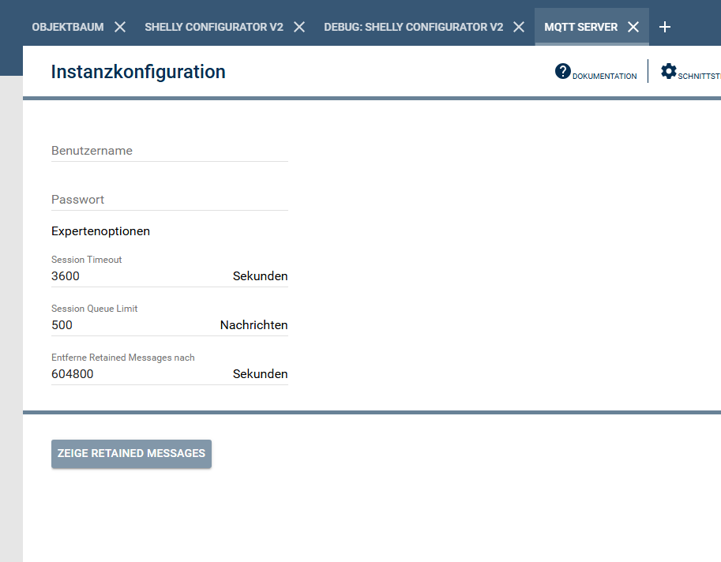Click Entferne Retained Messages nach label
The width and height of the screenshot is (721, 562).
coord(122,358)
